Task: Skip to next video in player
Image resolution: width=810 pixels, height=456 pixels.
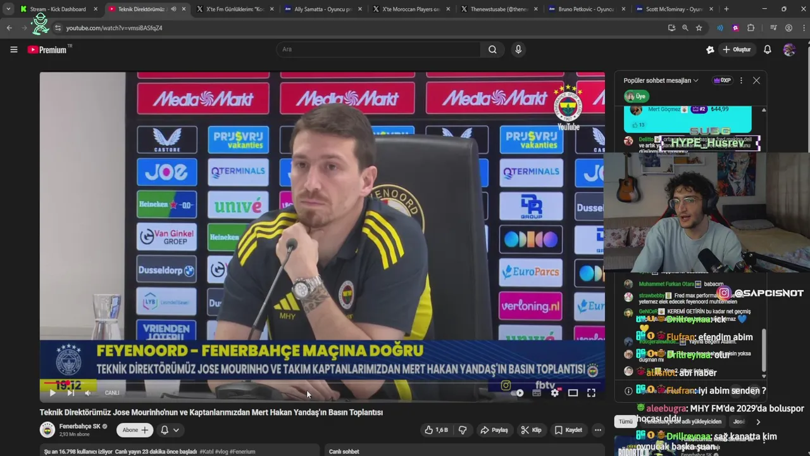Action: coord(71,393)
